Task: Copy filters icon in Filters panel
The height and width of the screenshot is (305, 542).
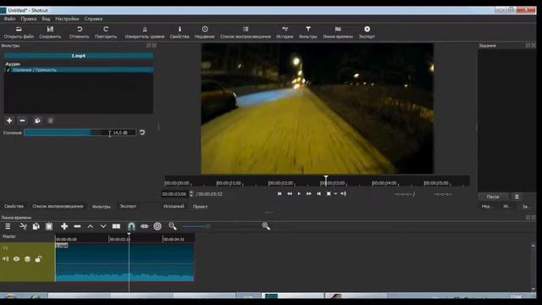Action: click(37, 120)
